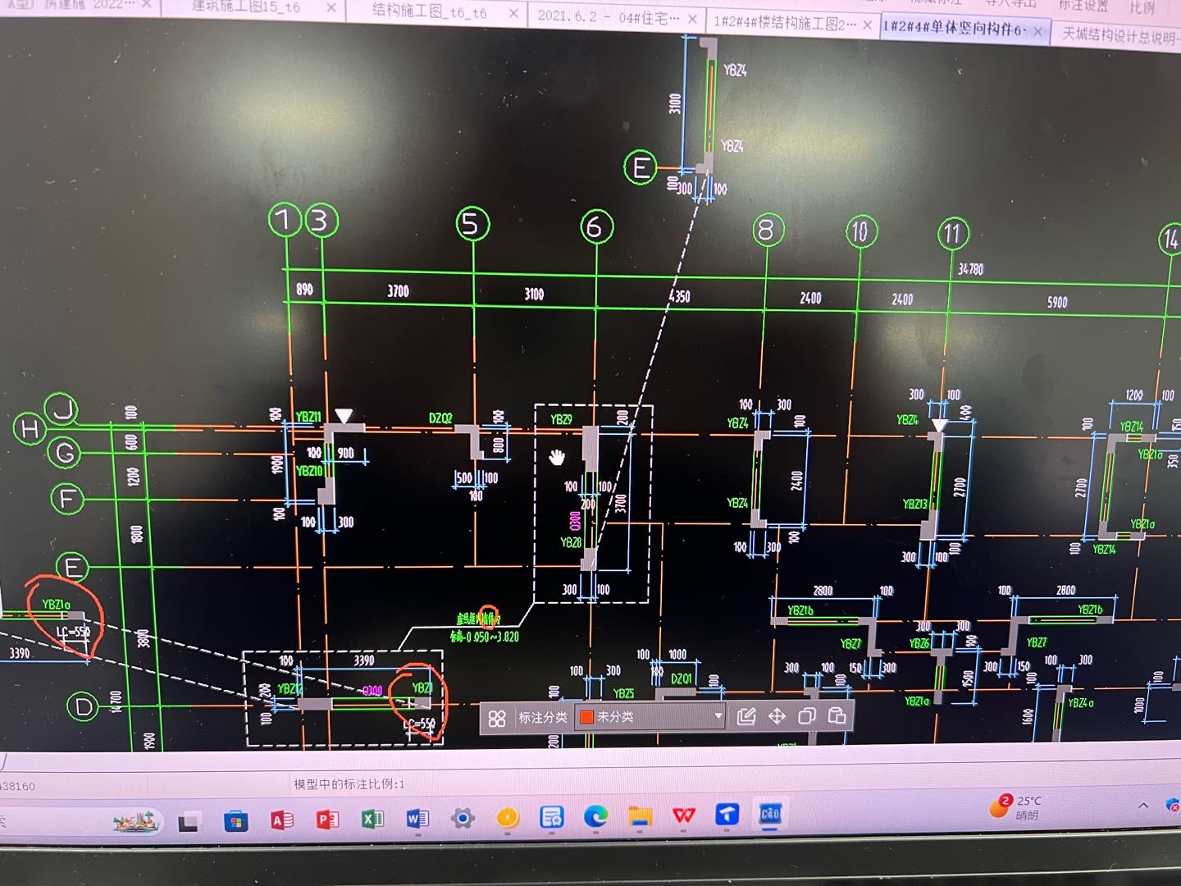This screenshot has height=886, width=1181.
Task: Click the copy annotation overlapping-squares icon
Action: tap(807, 716)
